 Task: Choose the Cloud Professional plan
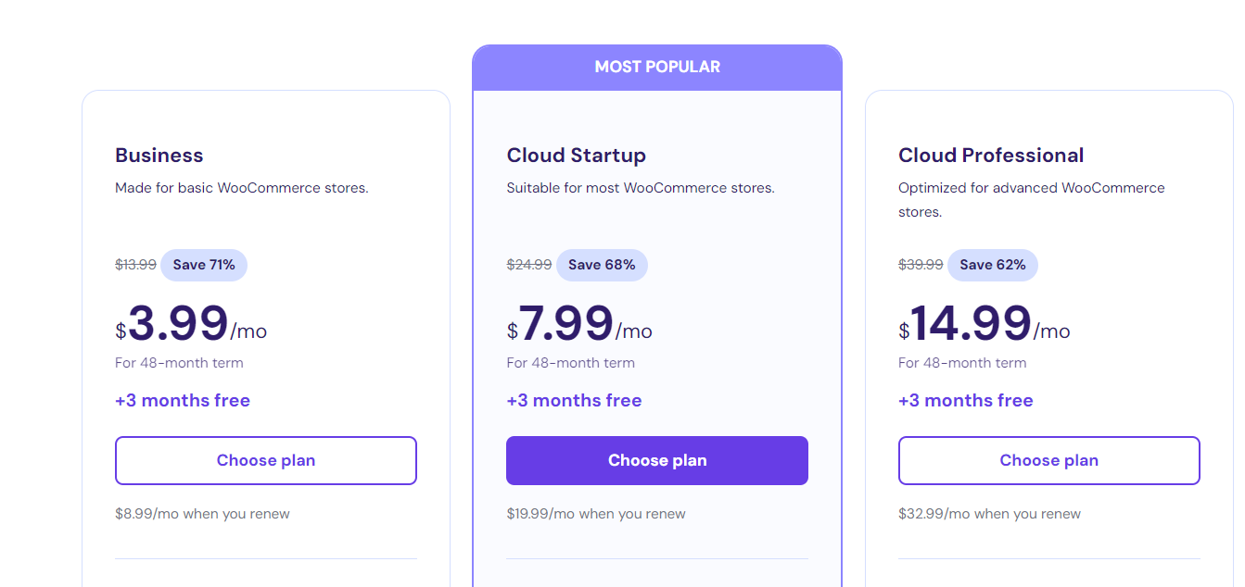coord(1049,460)
